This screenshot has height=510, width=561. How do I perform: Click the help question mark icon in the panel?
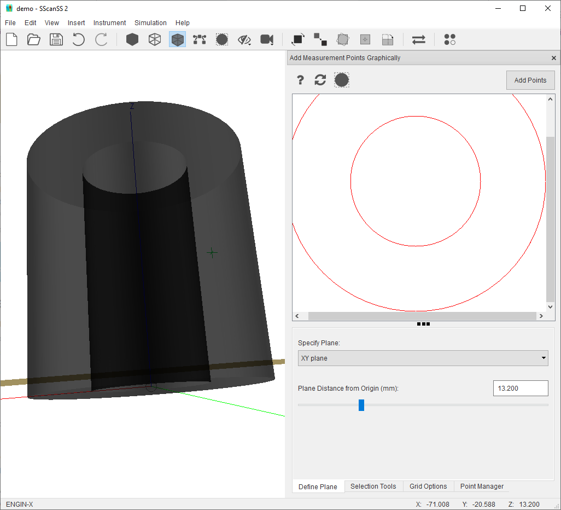(x=300, y=80)
